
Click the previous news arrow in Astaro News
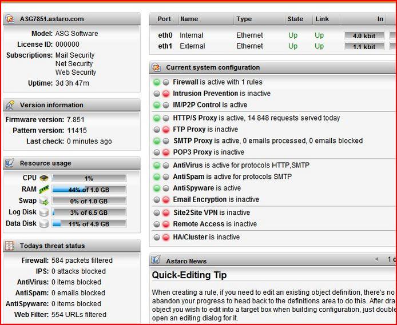click(x=376, y=259)
